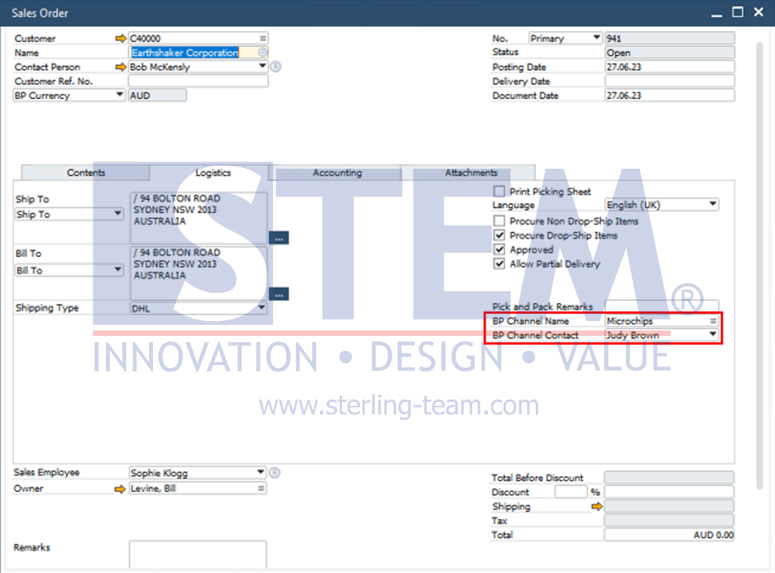Image resolution: width=775 pixels, height=573 pixels.
Task: Click the ellipsis button under Bill To address
Action: (x=278, y=294)
